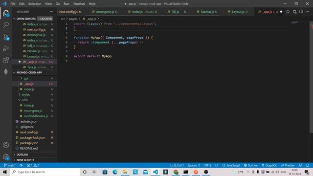Collapse the utils folder

[x=25, y=100]
